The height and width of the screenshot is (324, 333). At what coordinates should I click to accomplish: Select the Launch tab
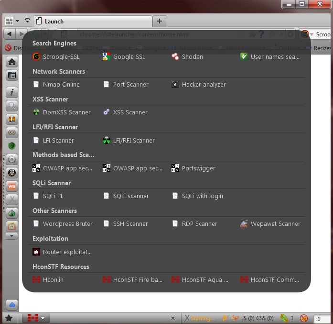93,21
